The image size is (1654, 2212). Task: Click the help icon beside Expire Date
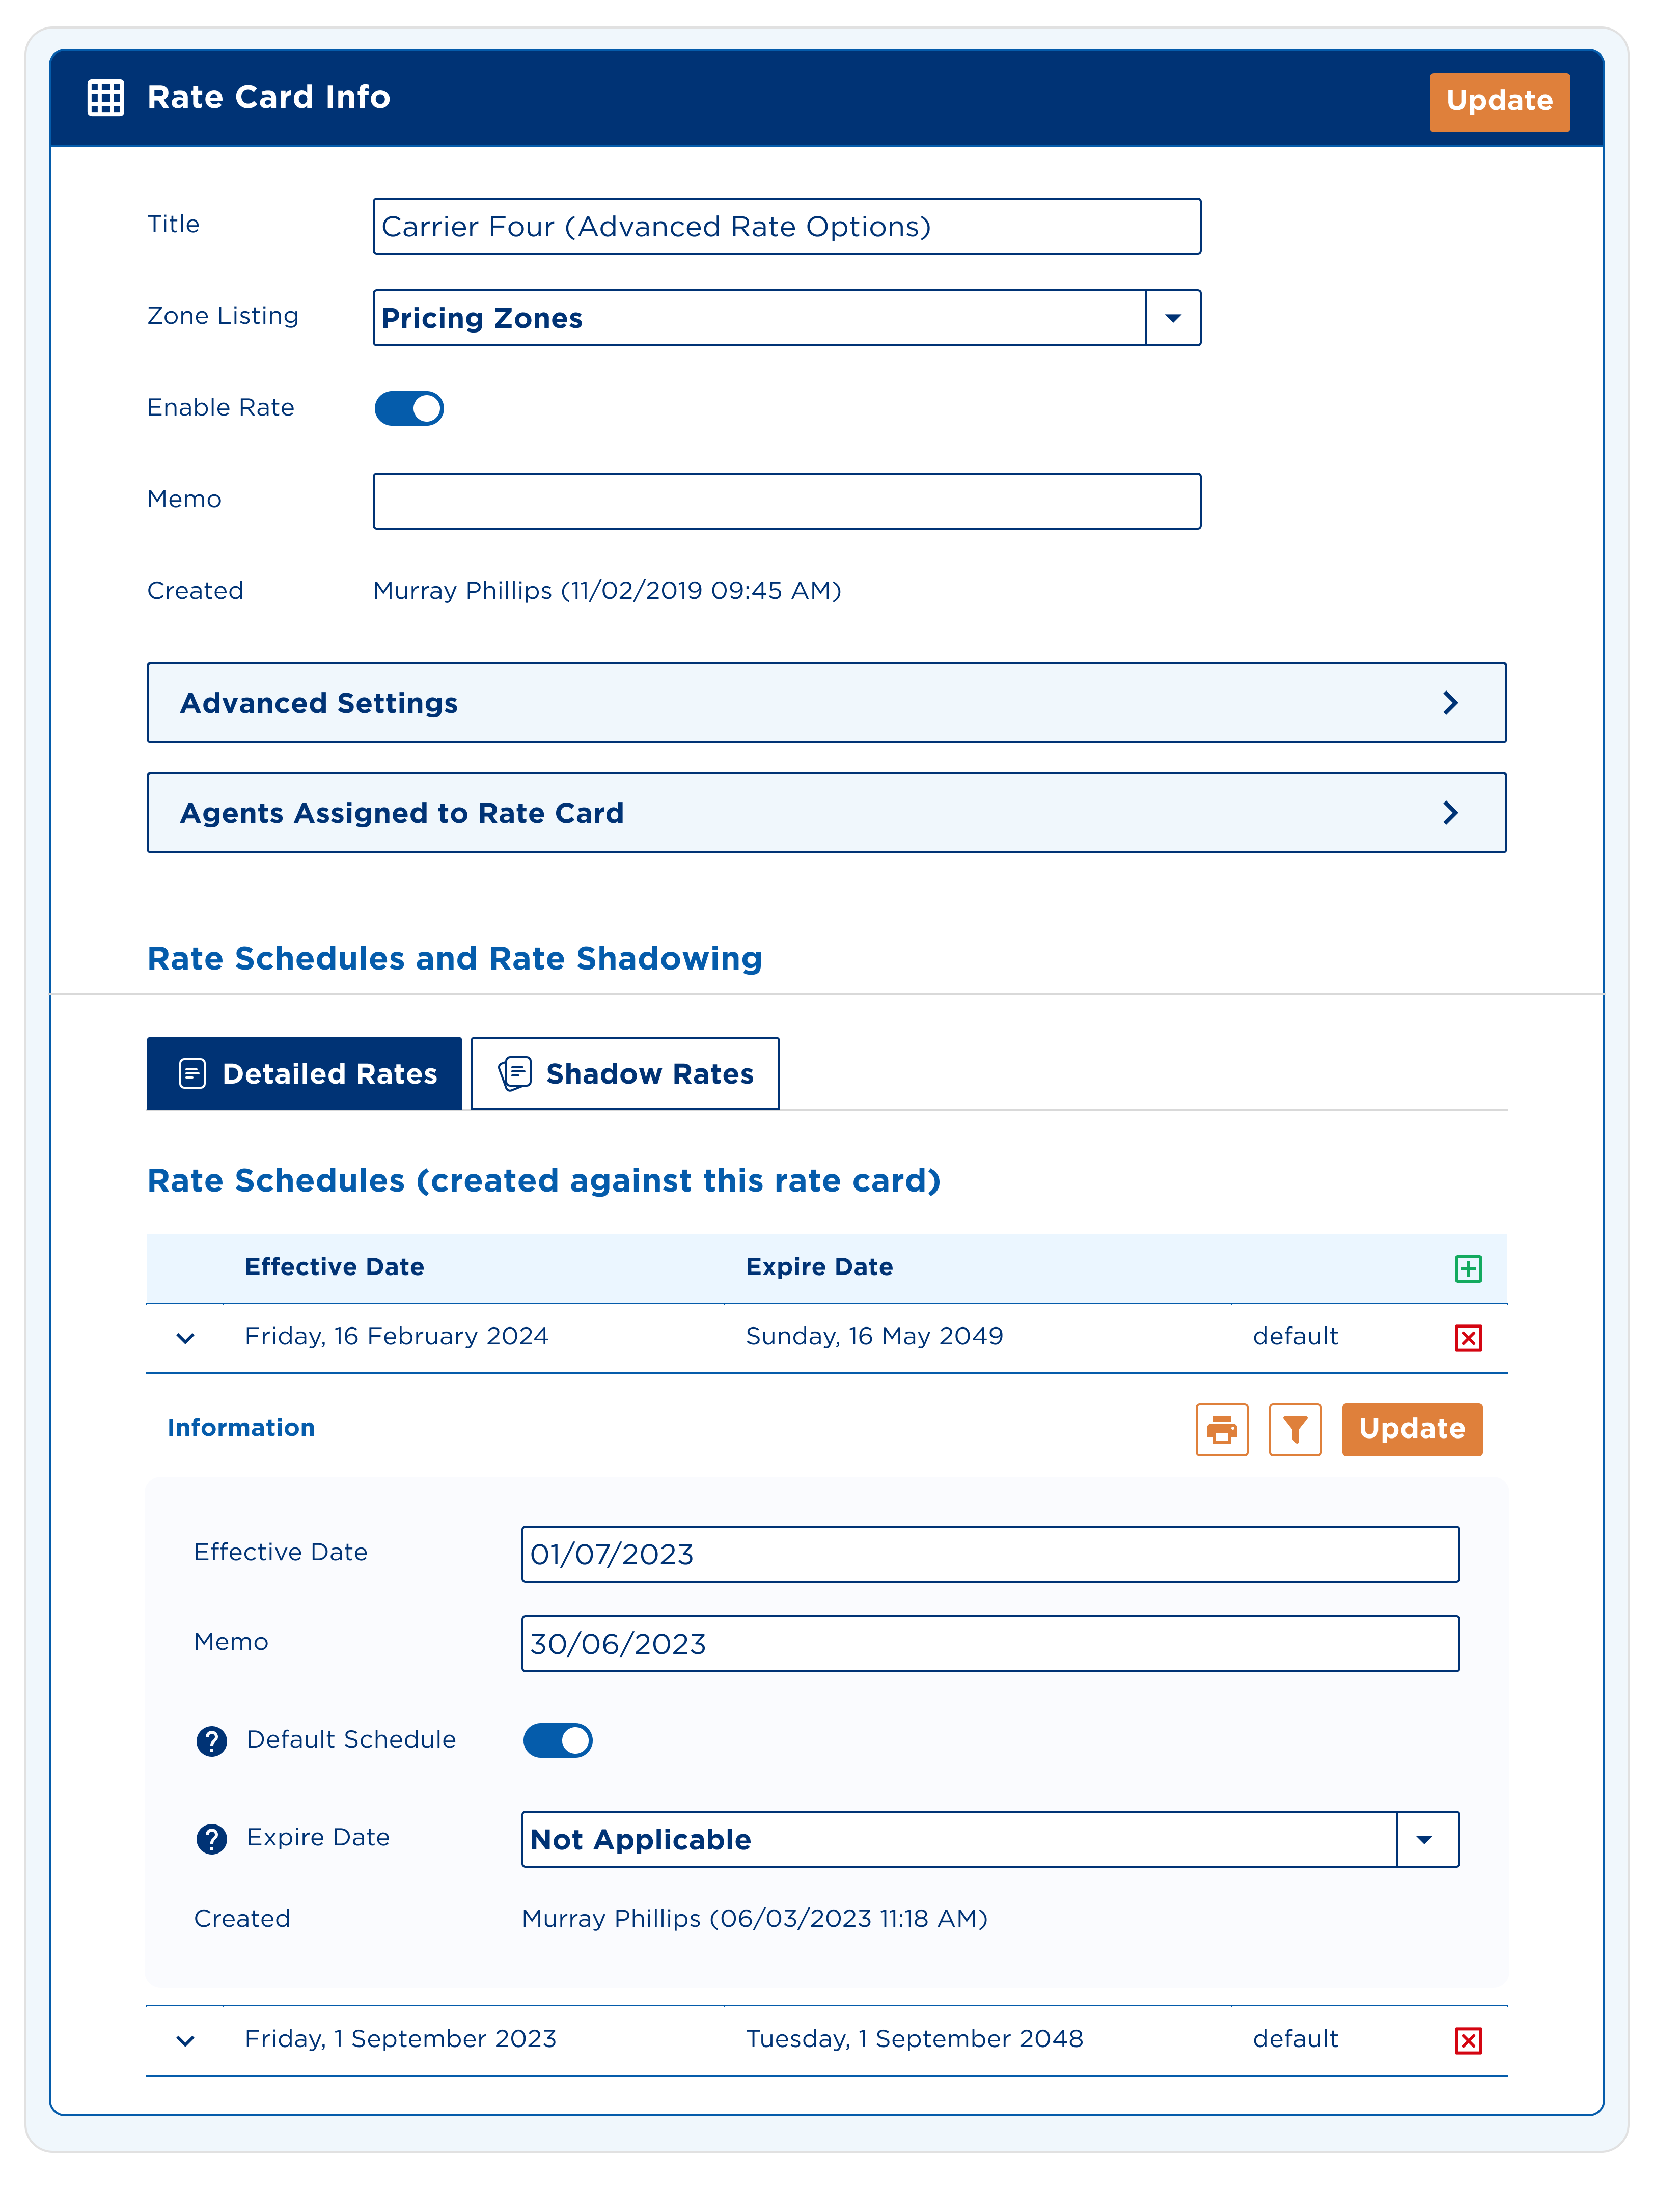pyautogui.click(x=212, y=1838)
